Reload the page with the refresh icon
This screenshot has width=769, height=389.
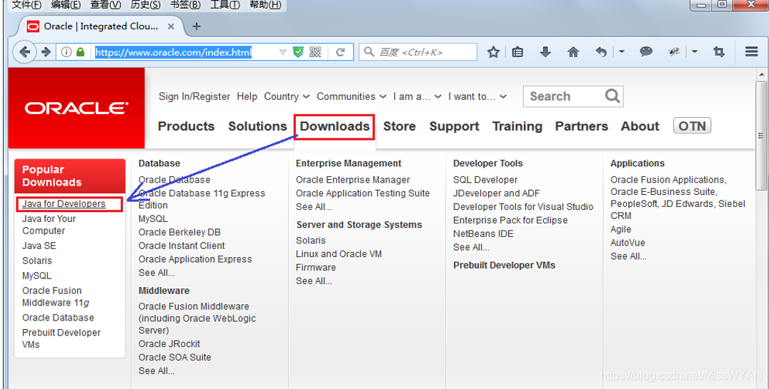coord(340,52)
